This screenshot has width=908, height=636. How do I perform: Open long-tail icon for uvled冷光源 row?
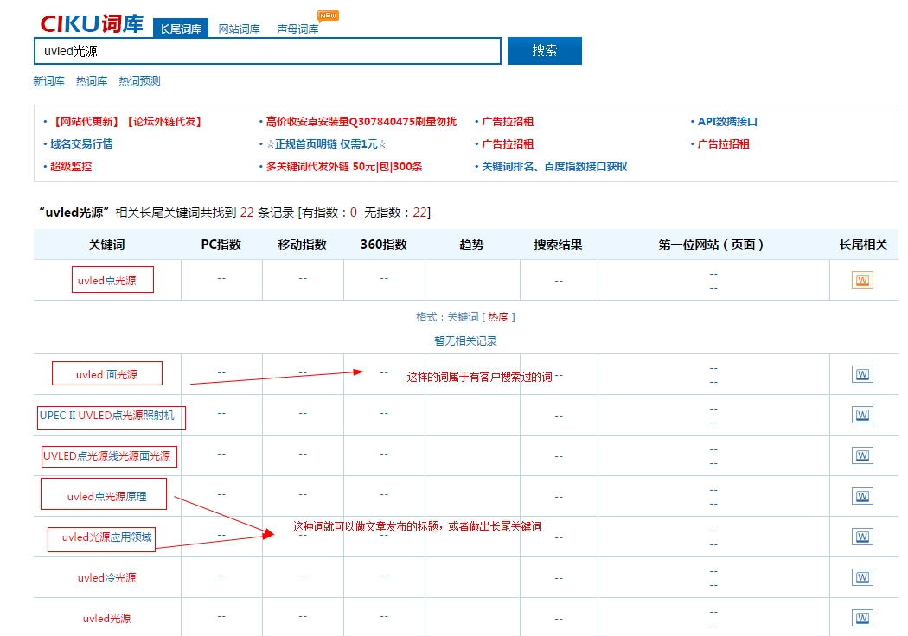[862, 577]
